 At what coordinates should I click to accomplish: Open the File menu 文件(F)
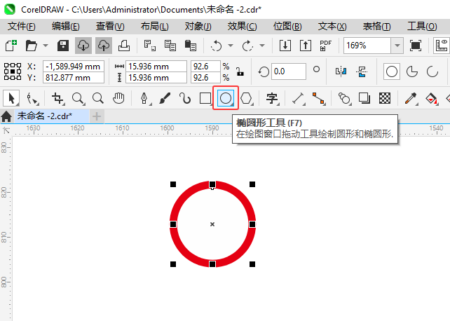tap(22, 27)
